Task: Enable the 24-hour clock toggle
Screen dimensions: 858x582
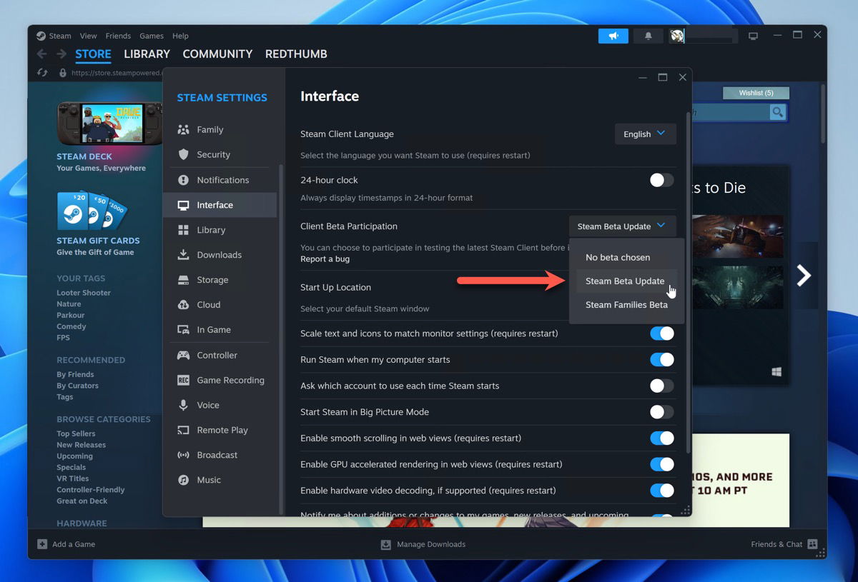Action: [661, 180]
